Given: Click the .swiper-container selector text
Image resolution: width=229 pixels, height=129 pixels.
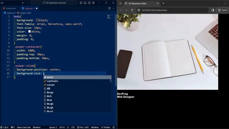Looking at the screenshot, I should point(27,47).
